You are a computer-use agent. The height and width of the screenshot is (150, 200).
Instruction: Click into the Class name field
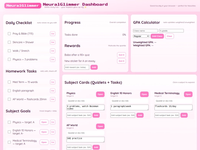click(145, 31)
